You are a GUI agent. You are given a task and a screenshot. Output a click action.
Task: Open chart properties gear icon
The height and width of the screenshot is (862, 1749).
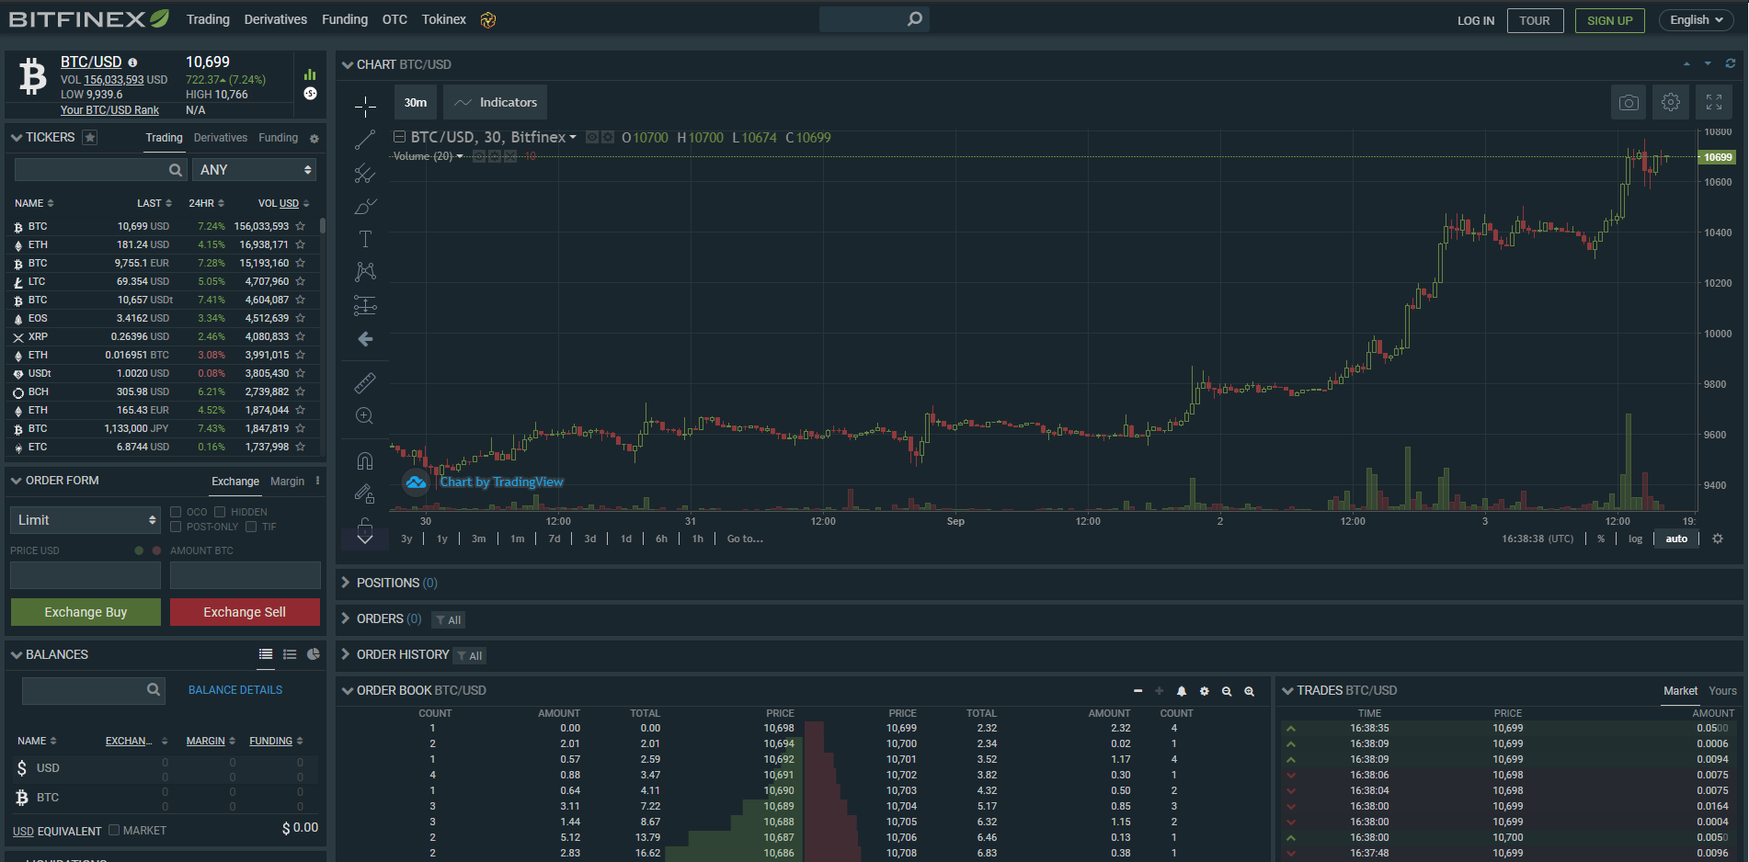tap(1671, 102)
